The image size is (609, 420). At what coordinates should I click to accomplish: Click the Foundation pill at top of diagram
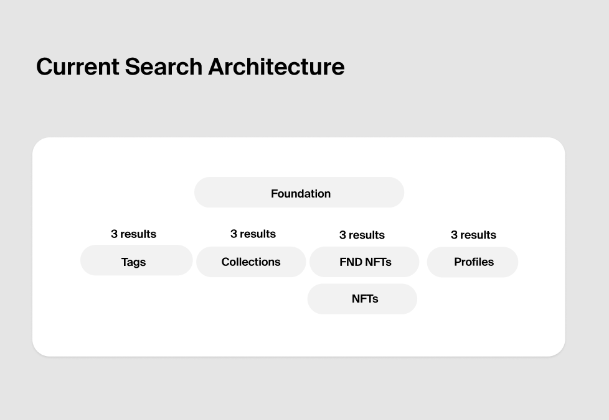click(x=299, y=193)
